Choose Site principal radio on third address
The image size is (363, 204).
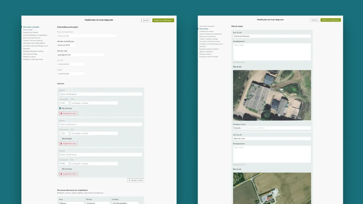click(60, 169)
